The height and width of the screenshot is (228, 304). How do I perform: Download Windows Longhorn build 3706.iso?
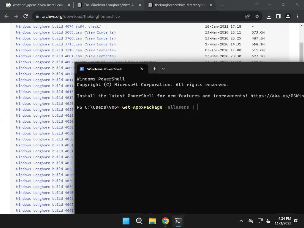[x=49, y=38]
